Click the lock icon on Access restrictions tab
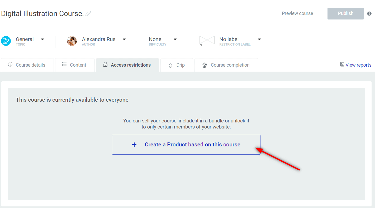 105,65
